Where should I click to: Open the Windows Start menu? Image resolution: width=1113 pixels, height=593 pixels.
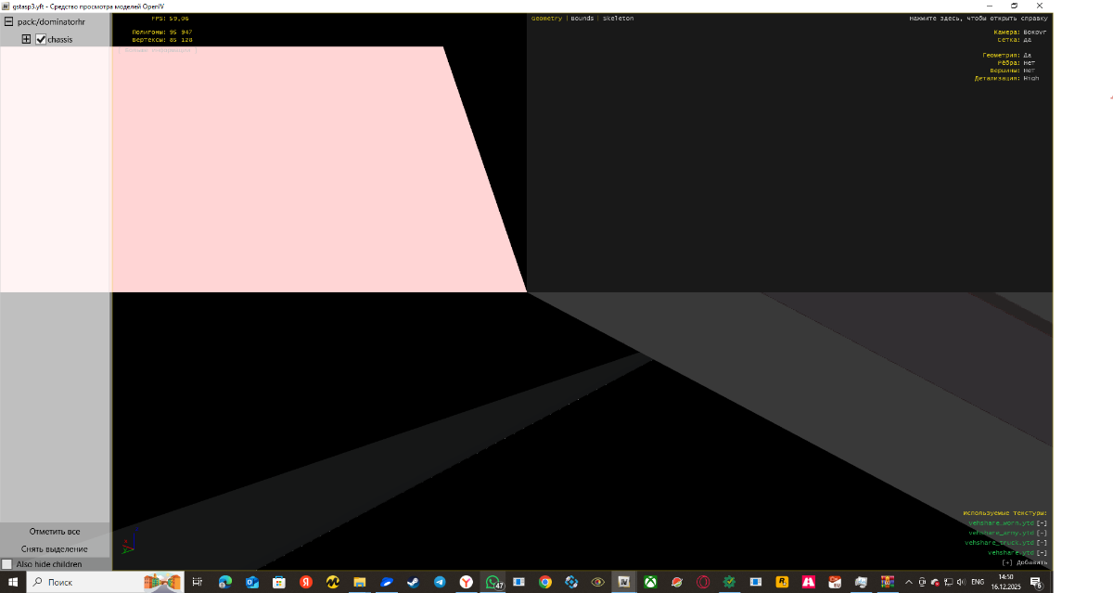coord(13,582)
